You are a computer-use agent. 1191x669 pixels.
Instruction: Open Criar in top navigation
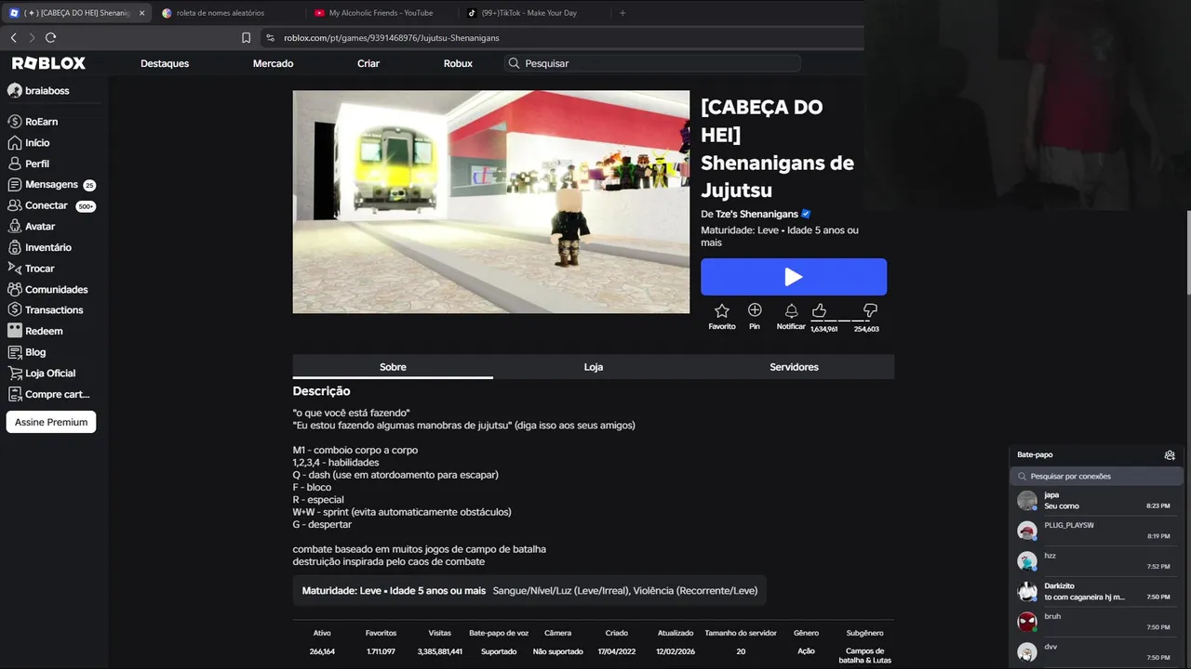point(368,63)
